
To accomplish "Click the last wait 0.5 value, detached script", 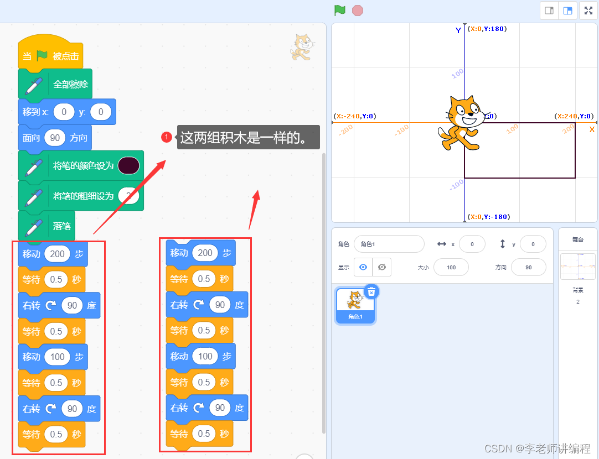I will [204, 434].
